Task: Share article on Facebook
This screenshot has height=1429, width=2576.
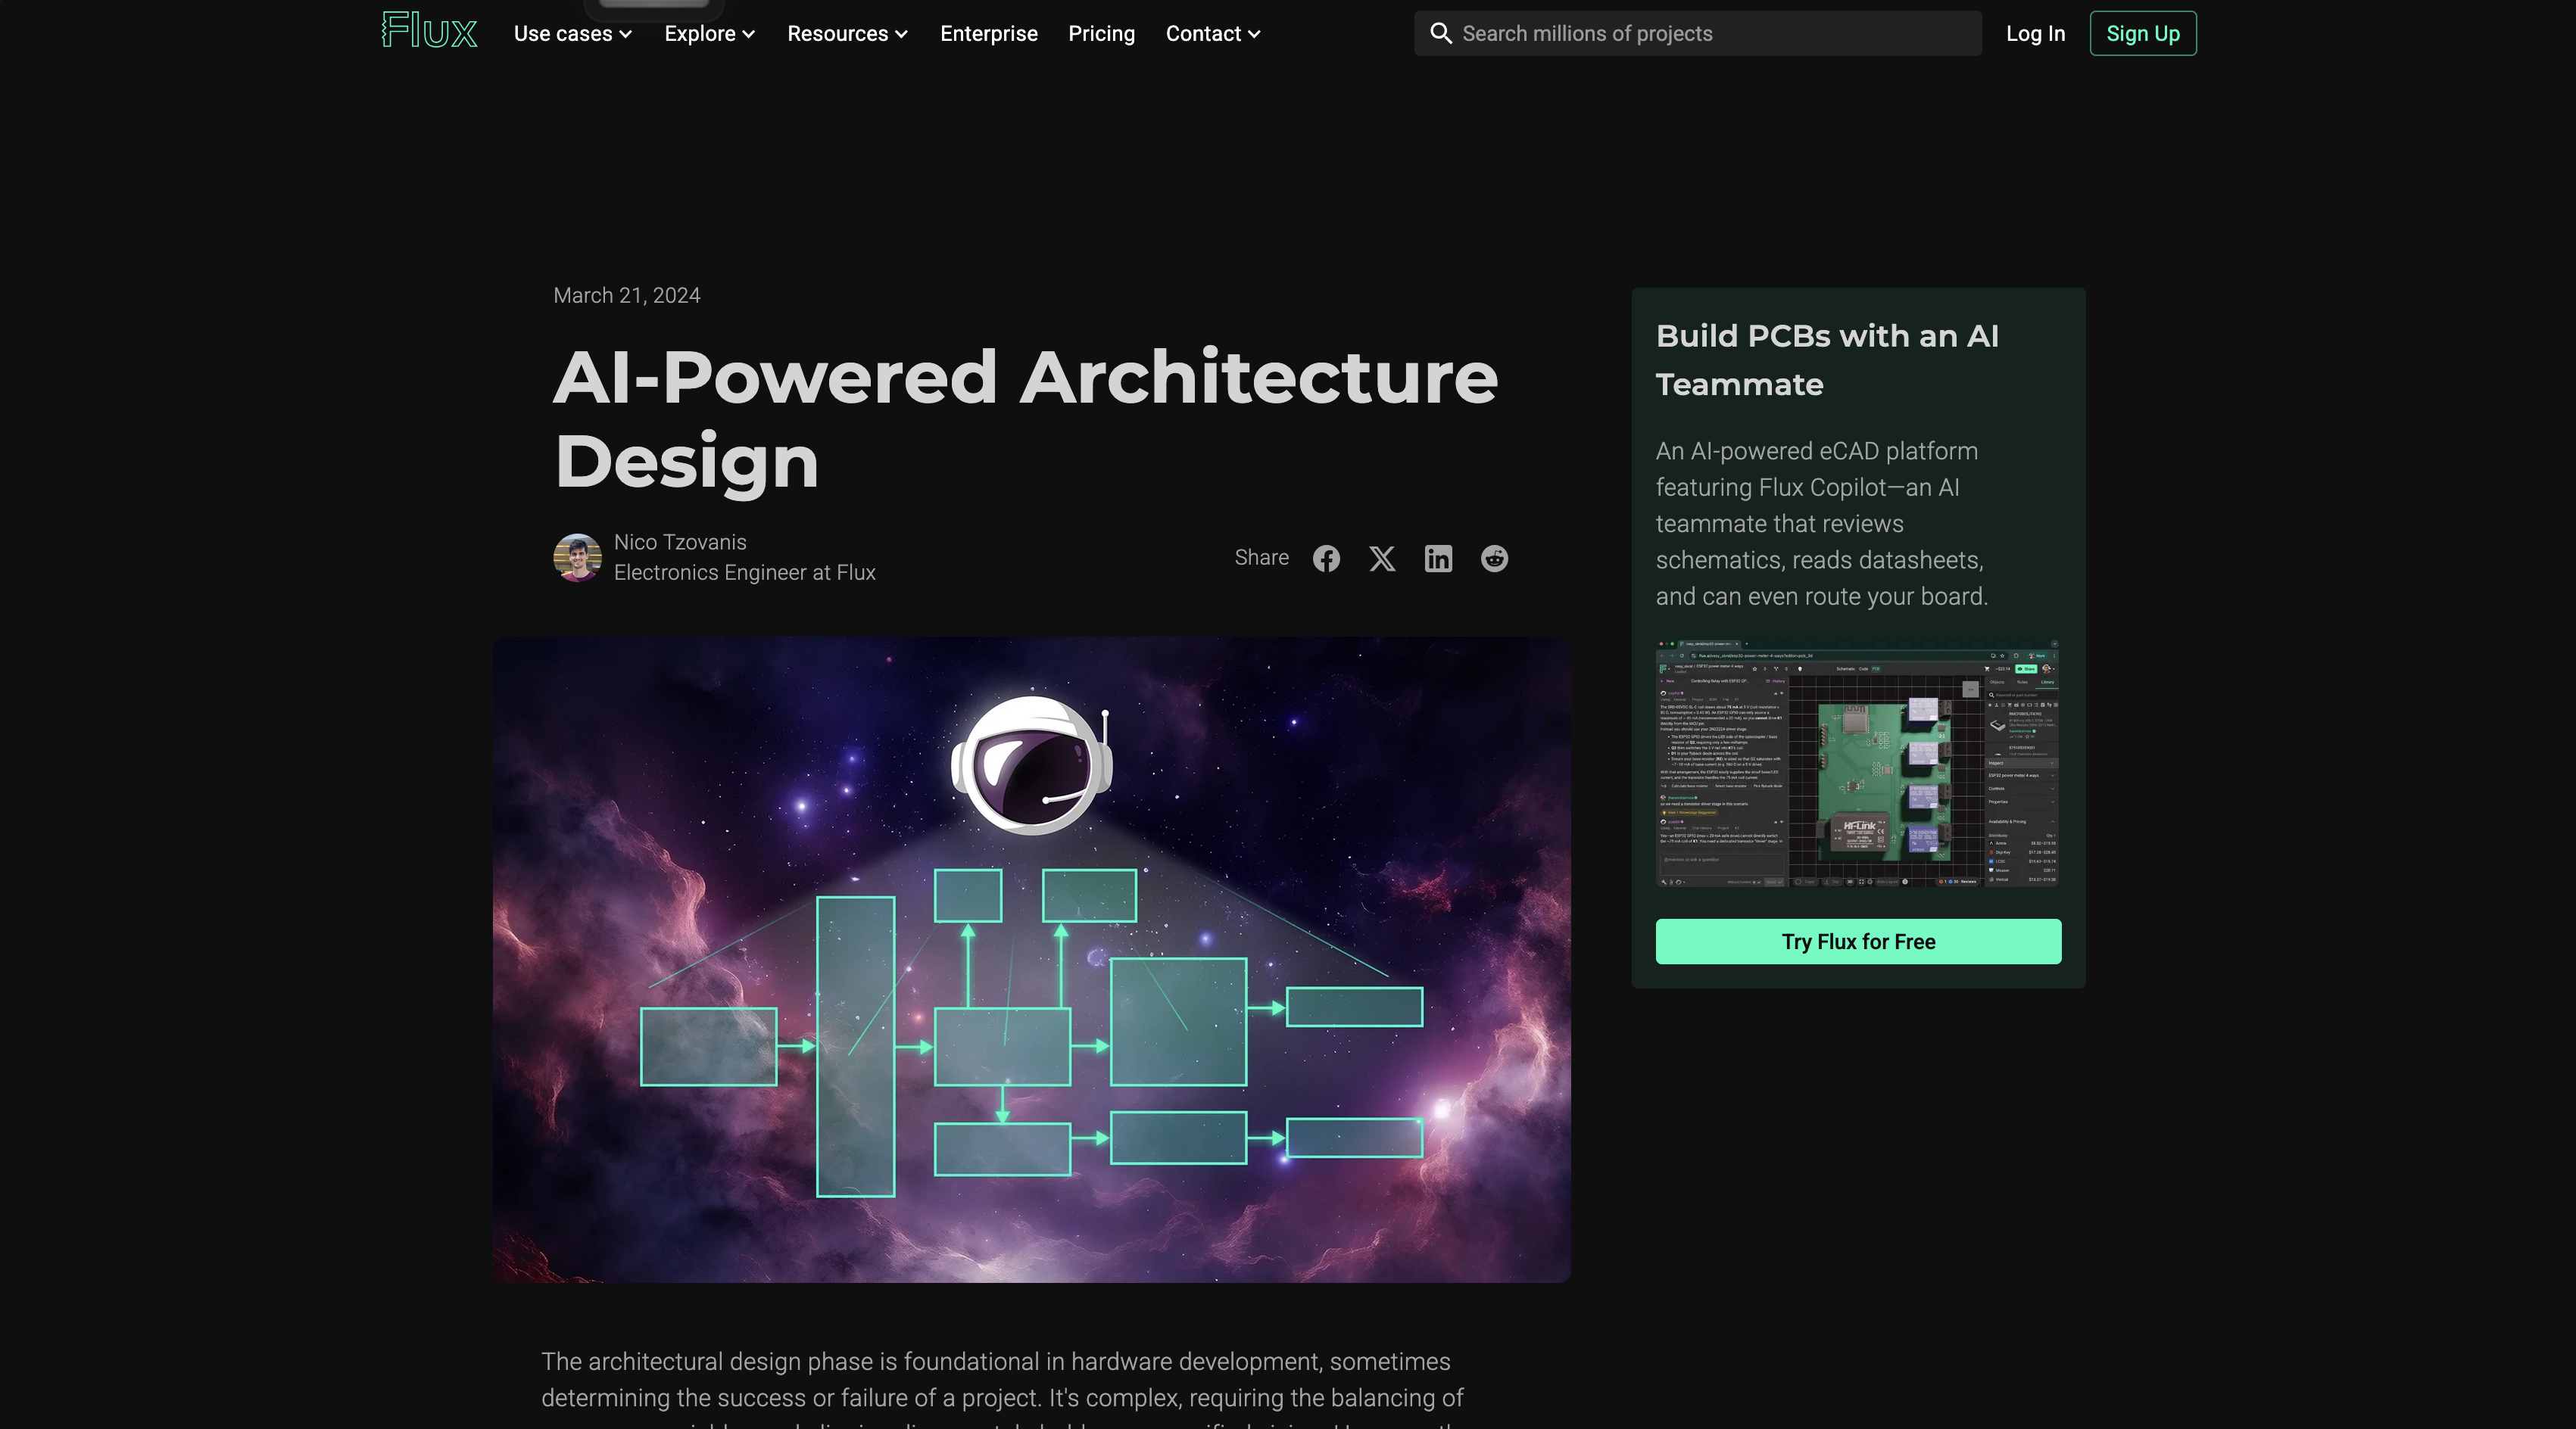Action: (1326, 559)
